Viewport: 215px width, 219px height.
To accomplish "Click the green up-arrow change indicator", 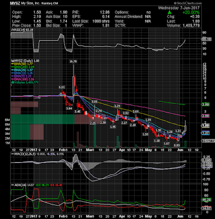I will (170, 12).
